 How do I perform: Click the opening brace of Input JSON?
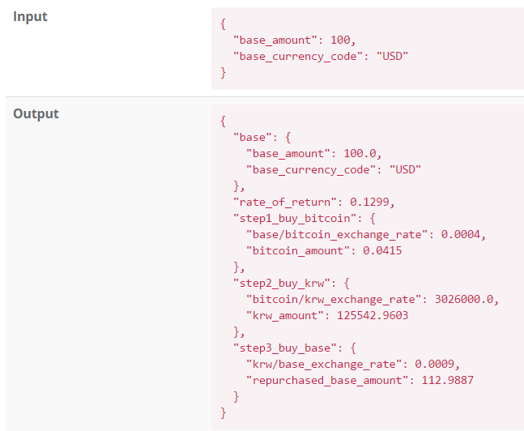pyautogui.click(x=224, y=24)
